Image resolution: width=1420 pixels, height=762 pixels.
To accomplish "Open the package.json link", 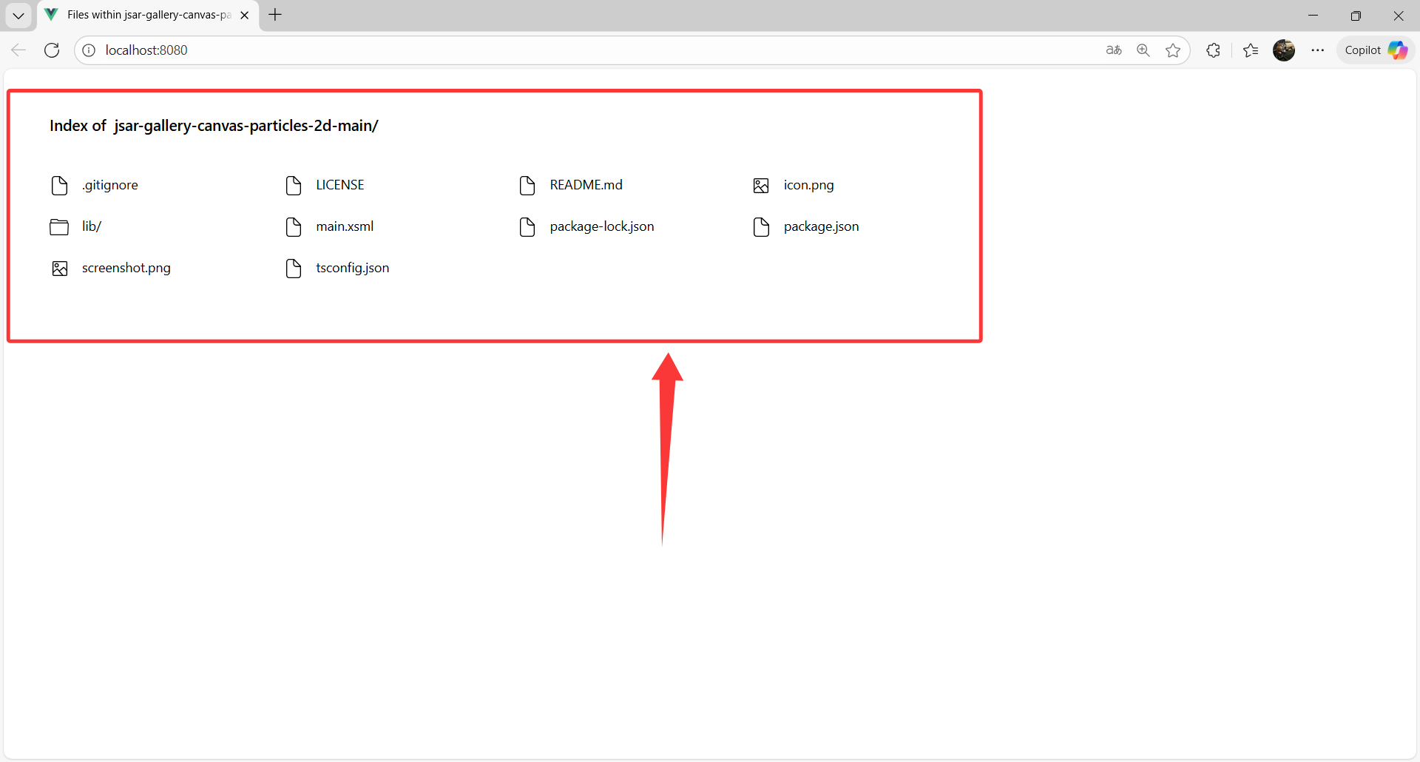I will [x=821, y=226].
